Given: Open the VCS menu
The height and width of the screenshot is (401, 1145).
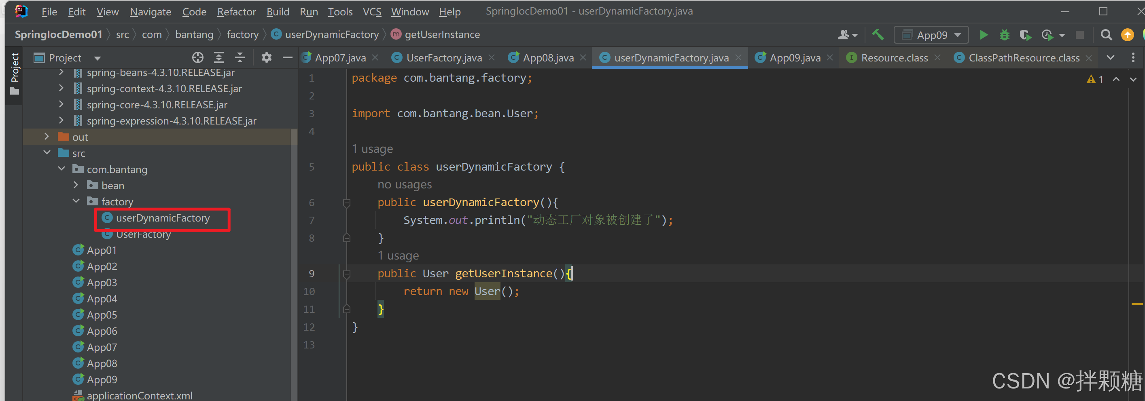Looking at the screenshot, I should tap(372, 12).
